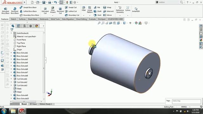Choose the Wrap feature tool
This screenshot has width=203, height=114.
pyautogui.click(x=107, y=8)
